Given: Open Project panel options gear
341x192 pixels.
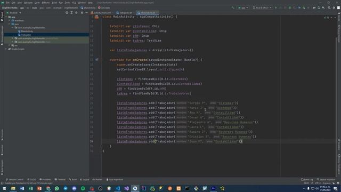Looking at the screenshot, I should [82, 13].
